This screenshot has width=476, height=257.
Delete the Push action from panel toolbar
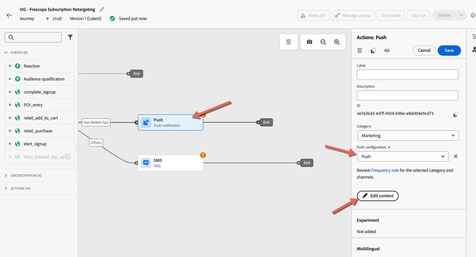(360, 51)
